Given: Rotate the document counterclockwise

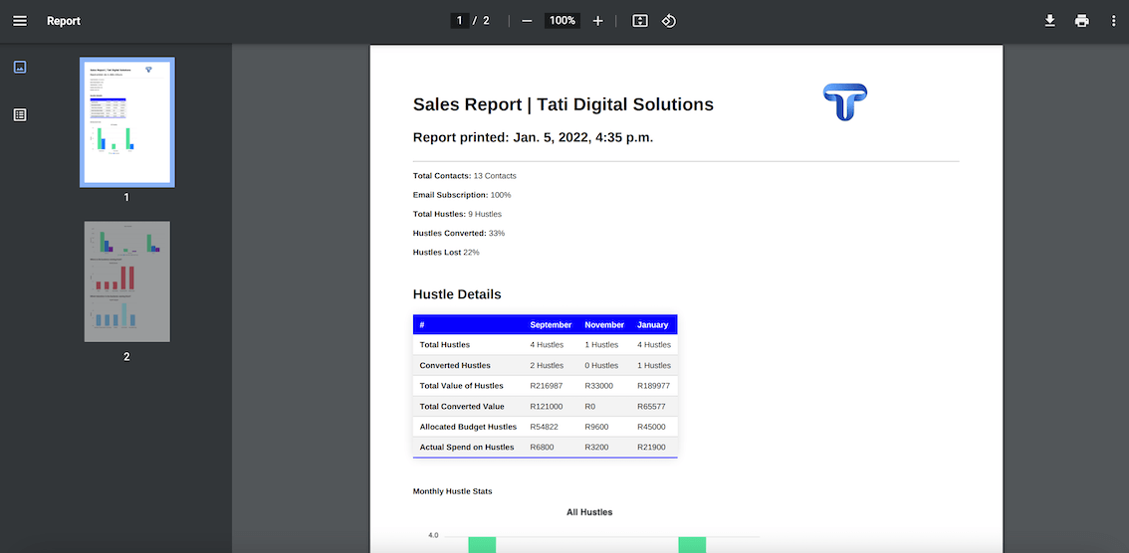Looking at the screenshot, I should click(669, 21).
